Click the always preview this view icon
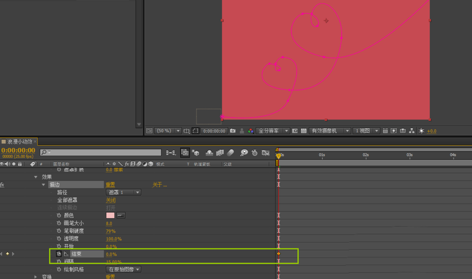 tap(149, 131)
